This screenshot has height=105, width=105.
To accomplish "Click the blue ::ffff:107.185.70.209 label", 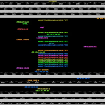I will pos(31,87).
